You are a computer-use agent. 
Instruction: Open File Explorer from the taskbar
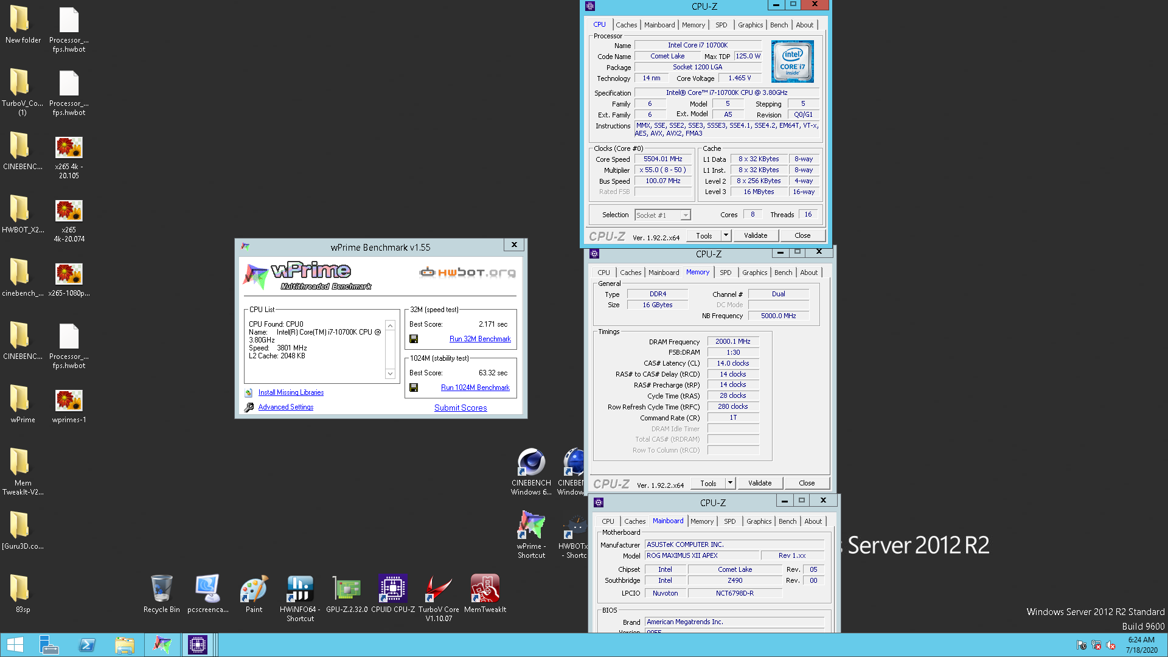125,645
